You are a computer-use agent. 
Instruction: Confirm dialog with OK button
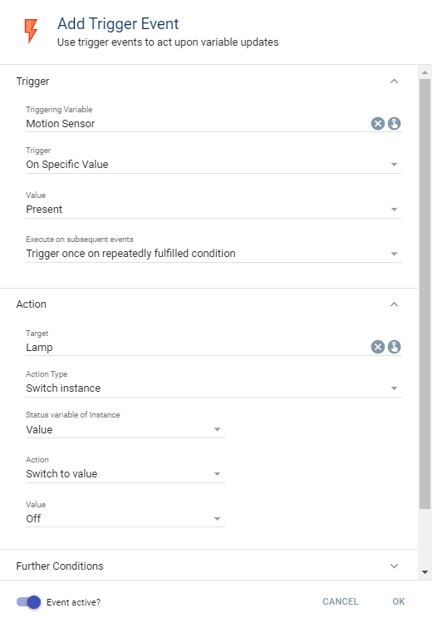[399, 601]
